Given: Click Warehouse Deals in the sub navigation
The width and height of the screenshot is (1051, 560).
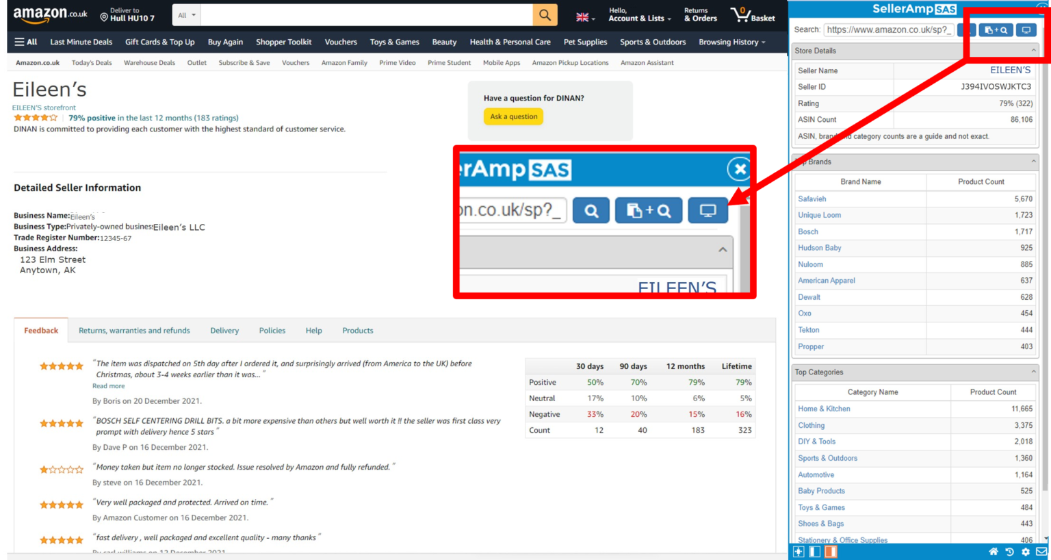Looking at the screenshot, I should (149, 62).
